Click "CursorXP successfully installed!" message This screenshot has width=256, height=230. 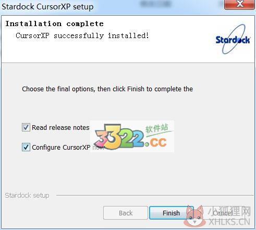82,35
